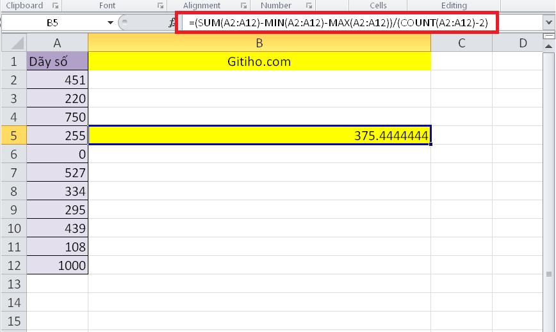556x332 pixels.
Task: Select row 10 header
Action: [14, 228]
